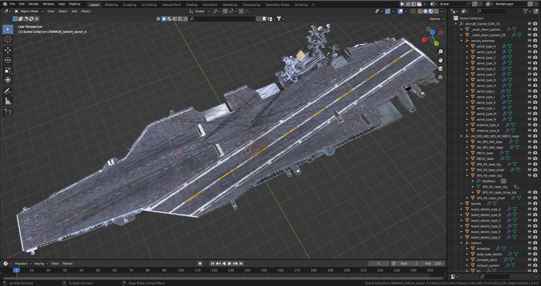Collapse the aerials_antennas group

[462, 41]
